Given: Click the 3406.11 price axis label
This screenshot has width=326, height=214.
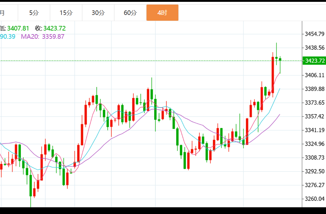Looking at the screenshot, I should pos(315,75).
